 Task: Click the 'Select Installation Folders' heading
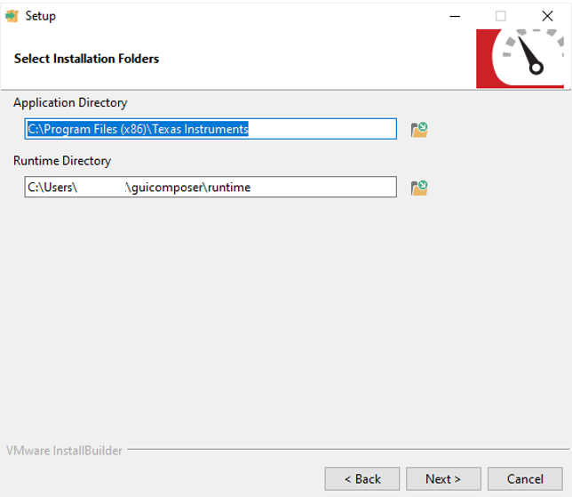[x=86, y=59]
